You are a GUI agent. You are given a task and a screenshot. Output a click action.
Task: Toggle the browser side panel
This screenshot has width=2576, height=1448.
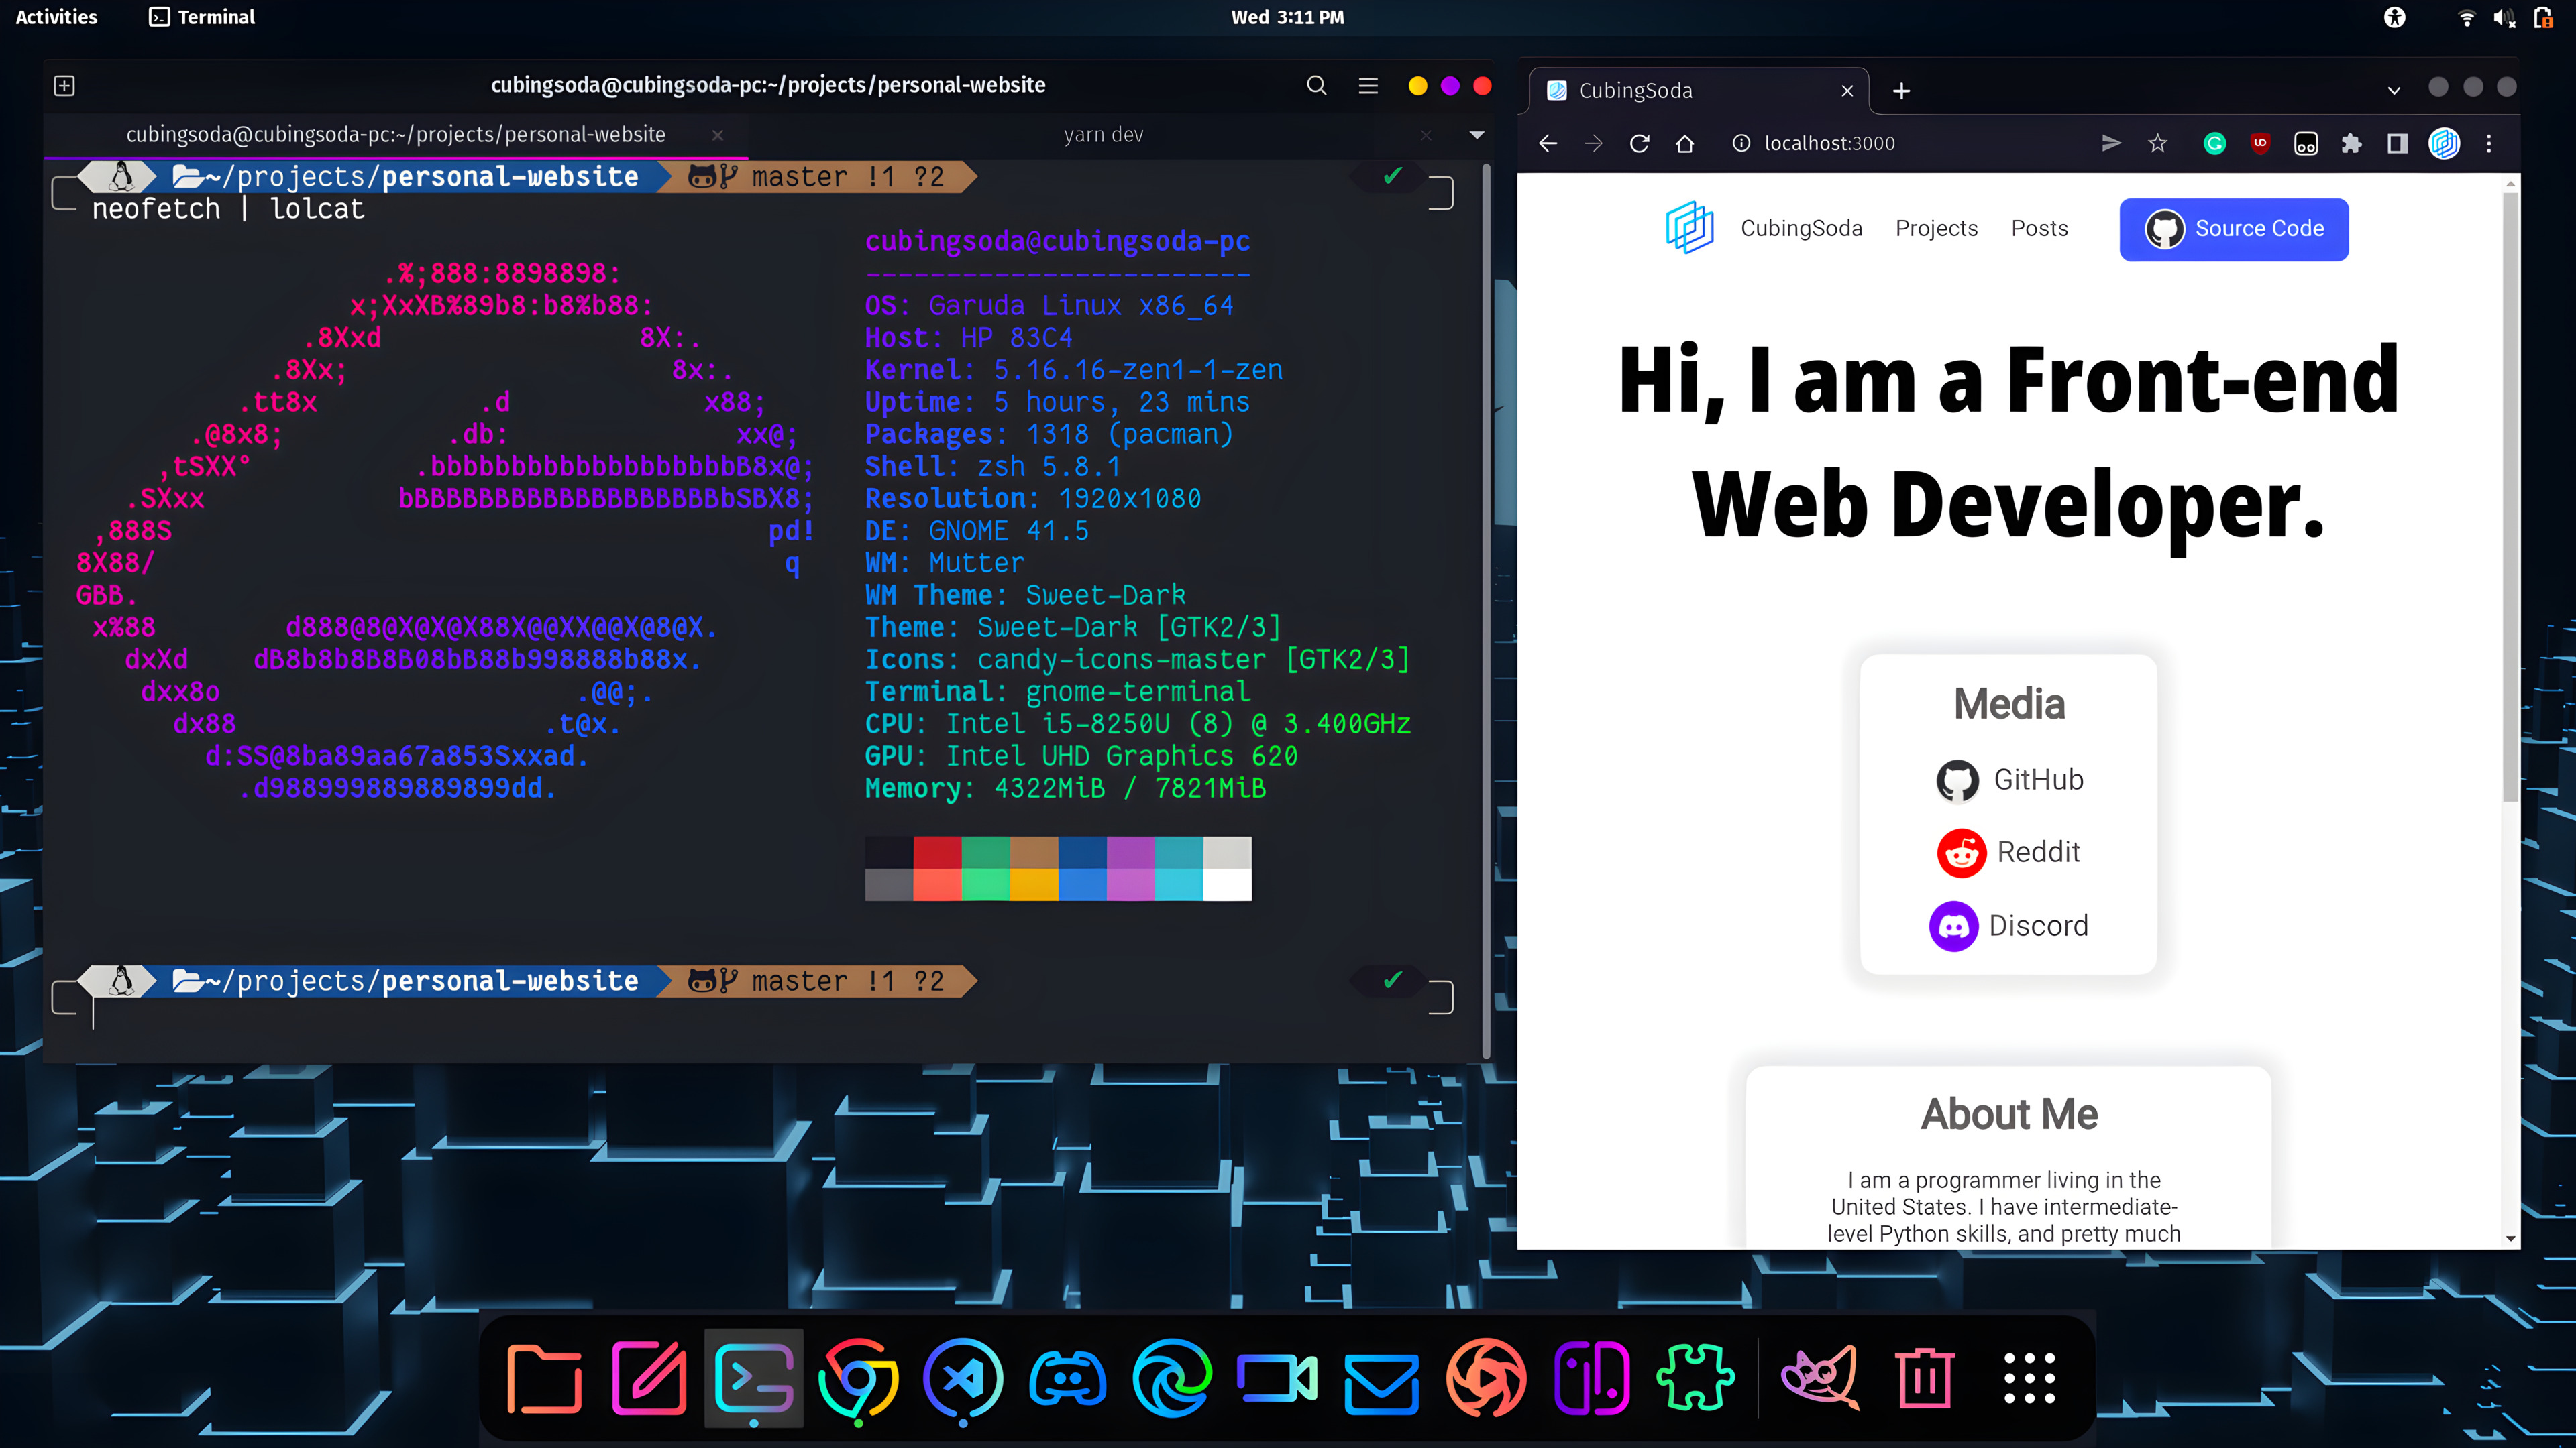pyautogui.click(x=2397, y=144)
